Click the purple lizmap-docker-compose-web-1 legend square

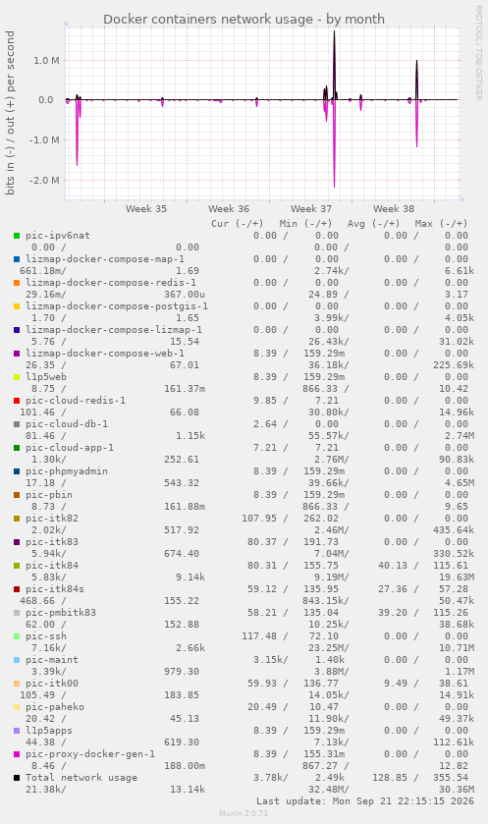click(17, 354)
